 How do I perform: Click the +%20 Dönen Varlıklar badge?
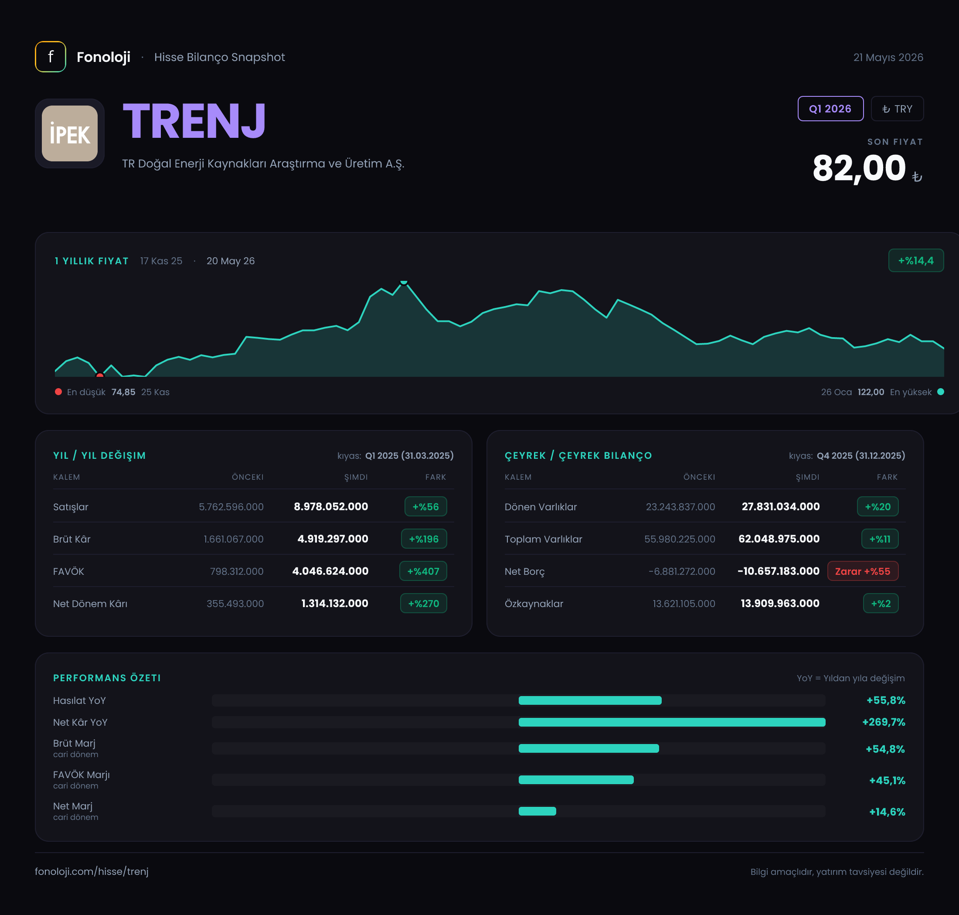(877, 506)
